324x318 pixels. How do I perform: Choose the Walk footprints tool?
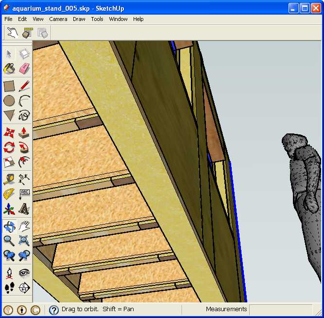(9, 288)
